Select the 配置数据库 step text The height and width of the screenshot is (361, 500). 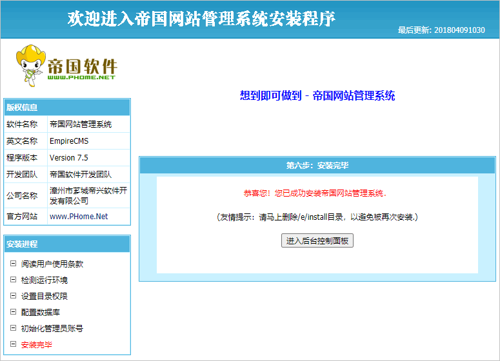pos(41,312)
